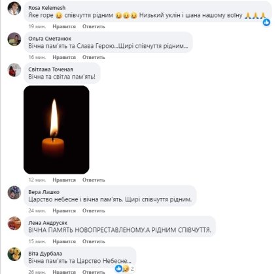This screenshot has height=274, width=280.
Task: Like Лена Андрусяк's comment
Action: (x=64, y=241)
